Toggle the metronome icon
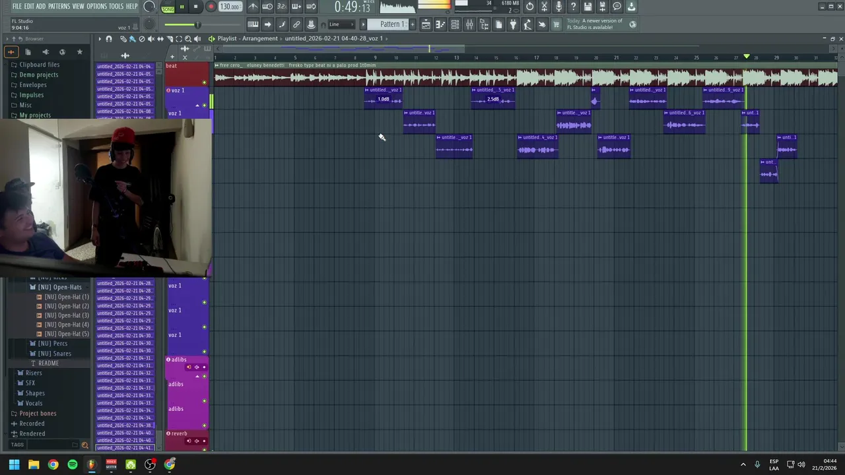This screenshot has width=845, height=475. 253,7
